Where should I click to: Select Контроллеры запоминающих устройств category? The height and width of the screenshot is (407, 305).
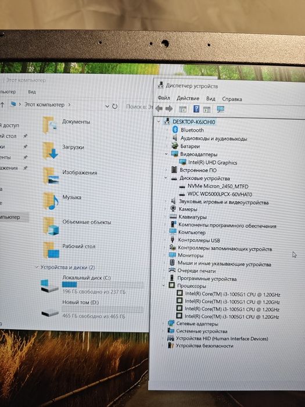[225, 248]
